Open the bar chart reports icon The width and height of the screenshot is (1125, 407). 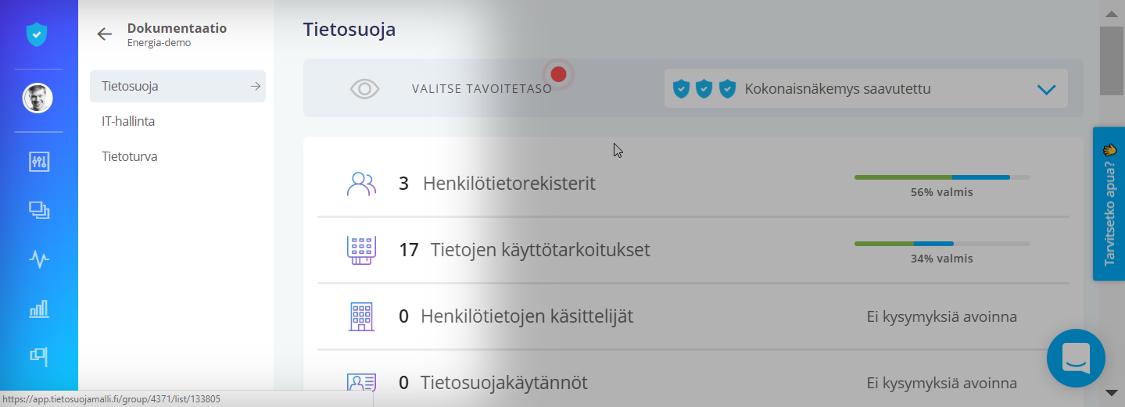pyautogui.click(x=39, y=309)
